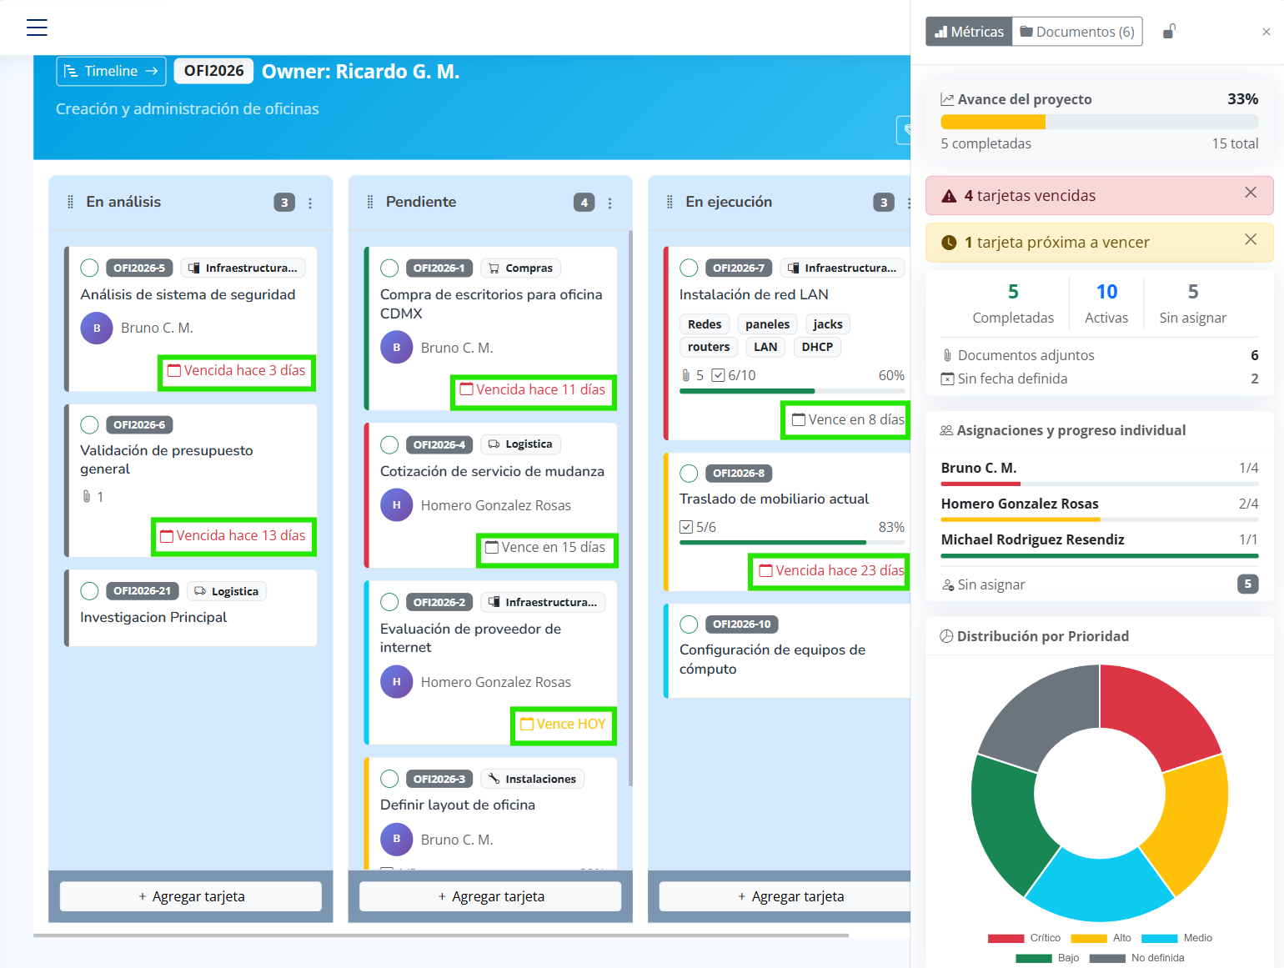
Task: Expand the Sin asignar assignments row
Action: (1099, 584)
